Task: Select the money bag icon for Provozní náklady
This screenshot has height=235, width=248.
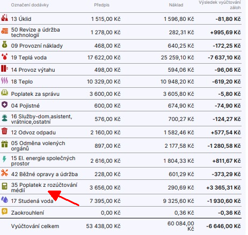Action: 4,44
